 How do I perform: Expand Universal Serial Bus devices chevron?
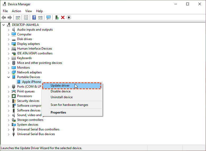(8, 134)
